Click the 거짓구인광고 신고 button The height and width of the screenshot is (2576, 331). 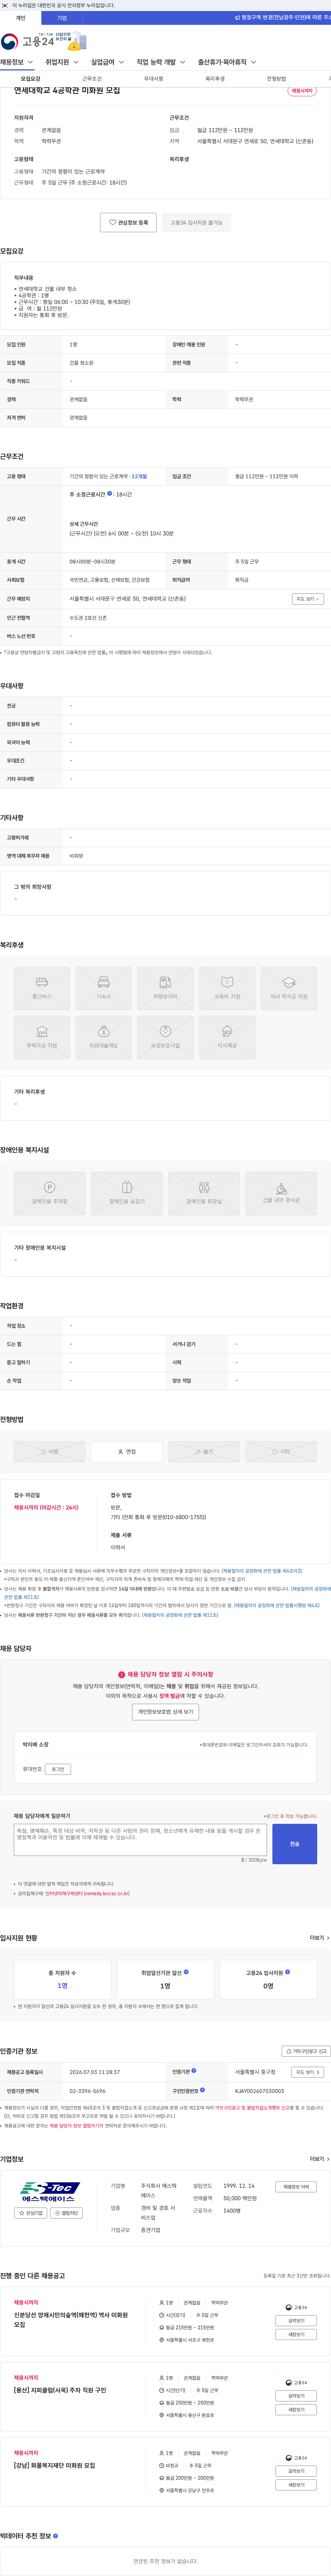pos(305,2051)
